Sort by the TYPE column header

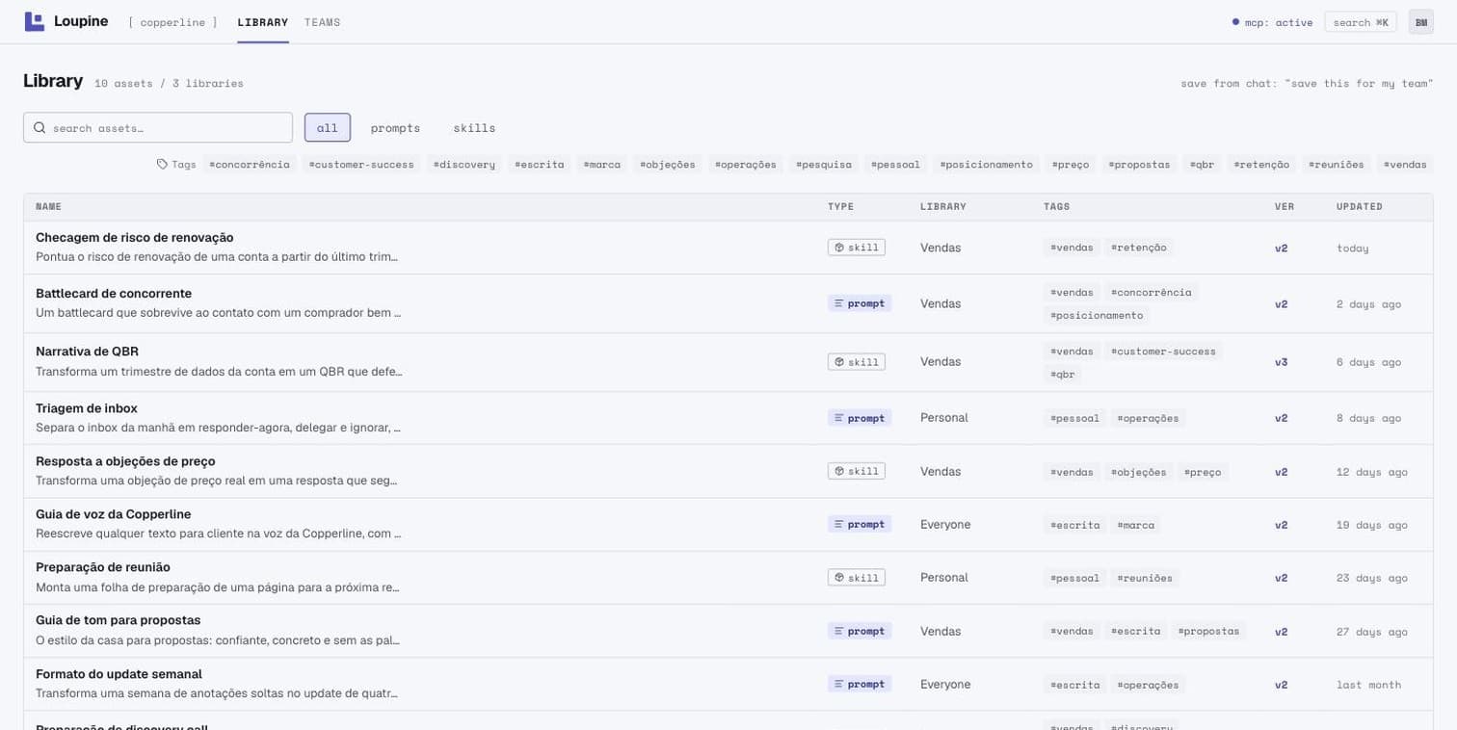pyautogui.click(x=840, y=206)
